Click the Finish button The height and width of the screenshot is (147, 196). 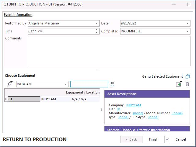[x=153, y=139]
